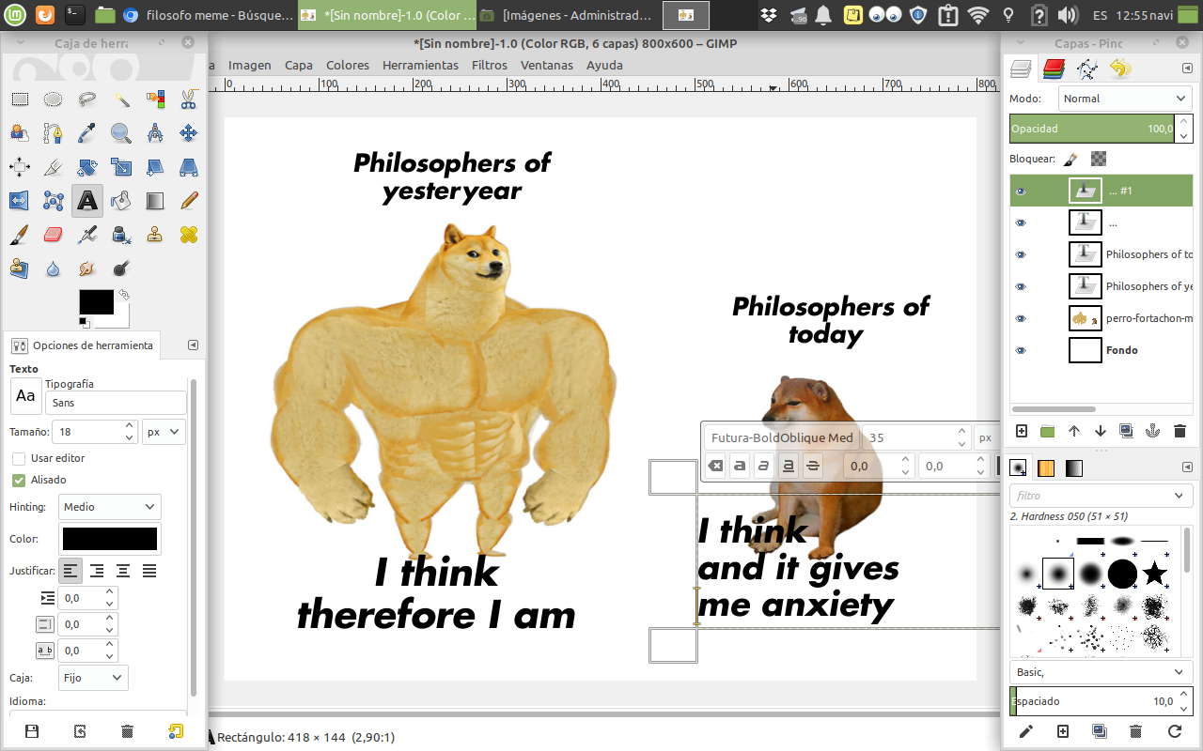Open the Capa menu
This screenshot has height=751, width=1203.
(x=299, y=65)
